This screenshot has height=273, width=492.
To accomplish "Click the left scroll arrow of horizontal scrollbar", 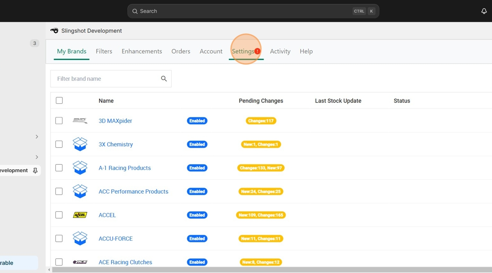I will coord(49,269).
